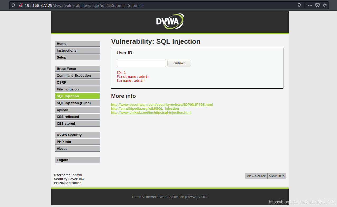Click 'Security Level: low' status text
This screenshot has width=337, height=207.
click(69, 179)
